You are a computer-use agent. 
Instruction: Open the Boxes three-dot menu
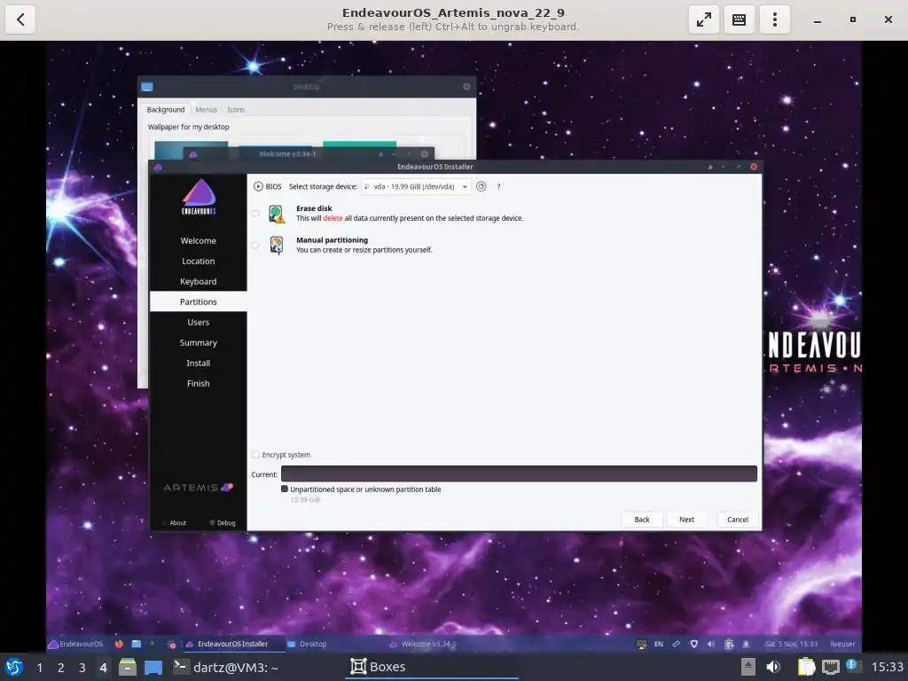pos(774,20)
